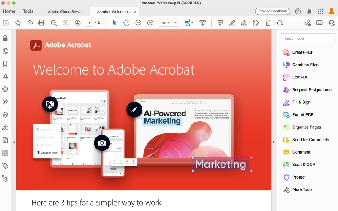
Task: Switch to the Tools view
Action: pyautogui.click(x=28, y=11)
